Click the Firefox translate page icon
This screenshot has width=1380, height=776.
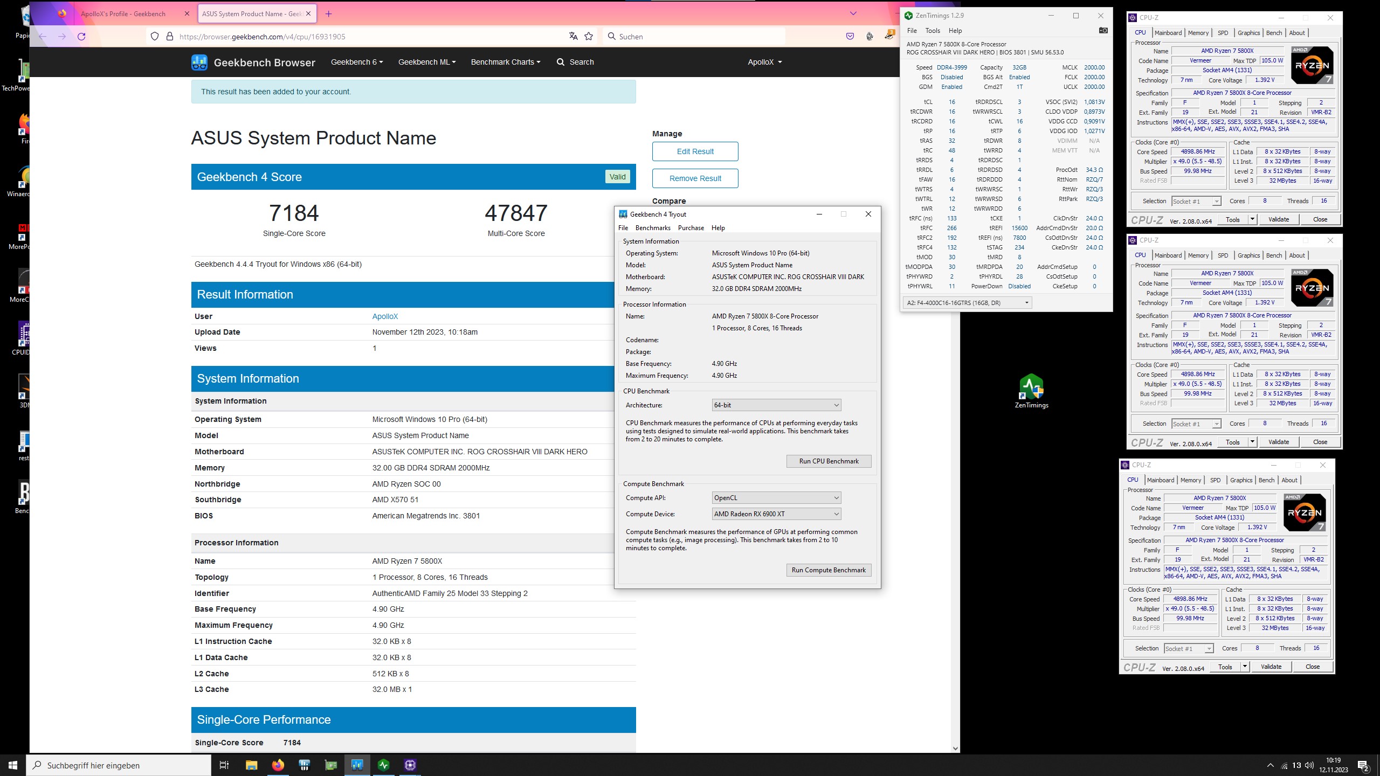[573, 36]
